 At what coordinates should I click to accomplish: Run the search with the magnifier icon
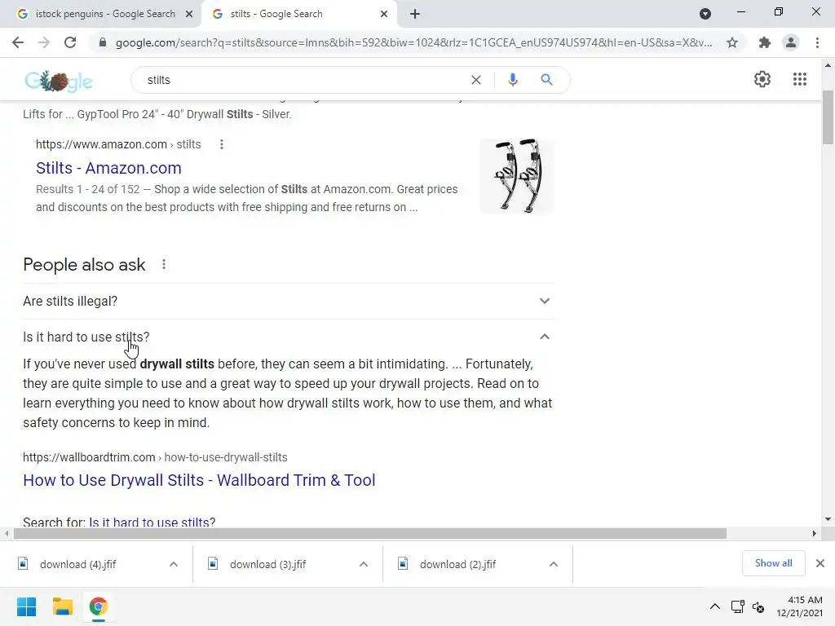tap(546, 80)
